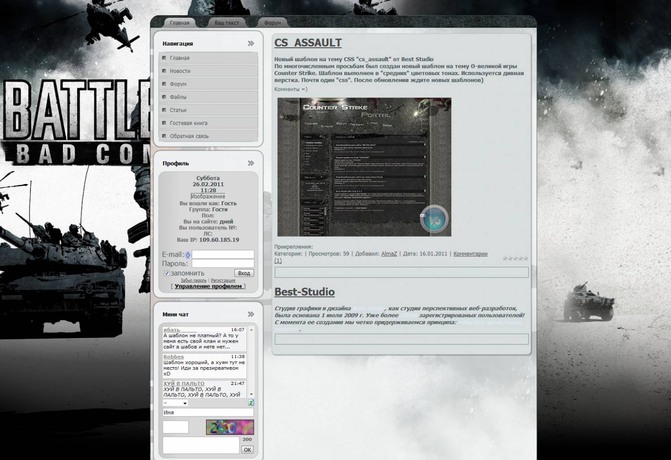Rate the CS_ASSAULT post with stars
The height and width of the screenshot is (460, 671).
[x=515, y=258]
